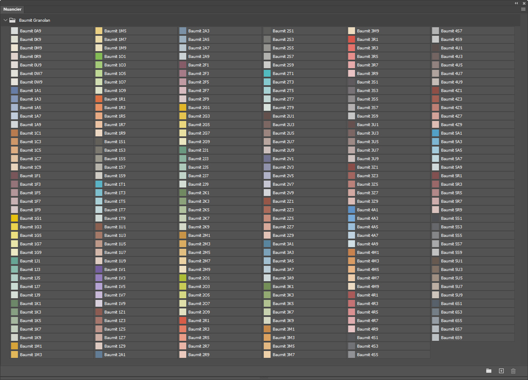This screenshot has height=380, width=528.
Task: Switch to the Nuancier tab
Action: 12,9
